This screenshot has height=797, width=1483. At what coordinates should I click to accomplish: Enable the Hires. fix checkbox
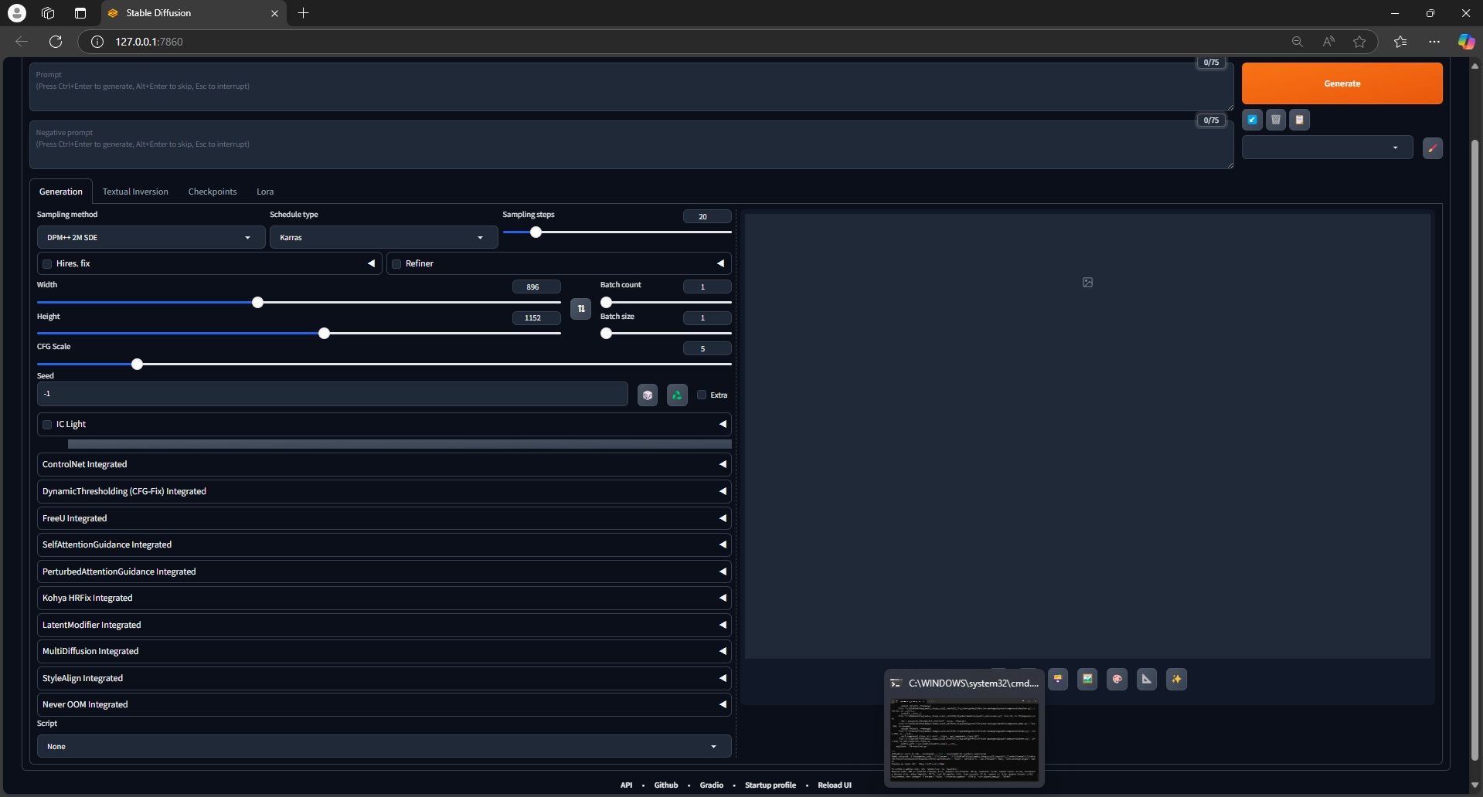coord(47,264)
